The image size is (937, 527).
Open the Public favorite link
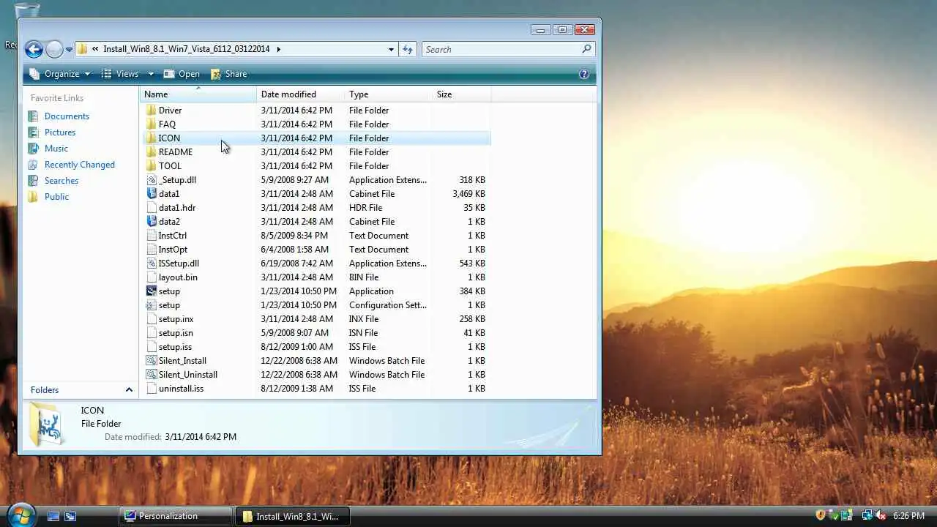pos(56,197)
